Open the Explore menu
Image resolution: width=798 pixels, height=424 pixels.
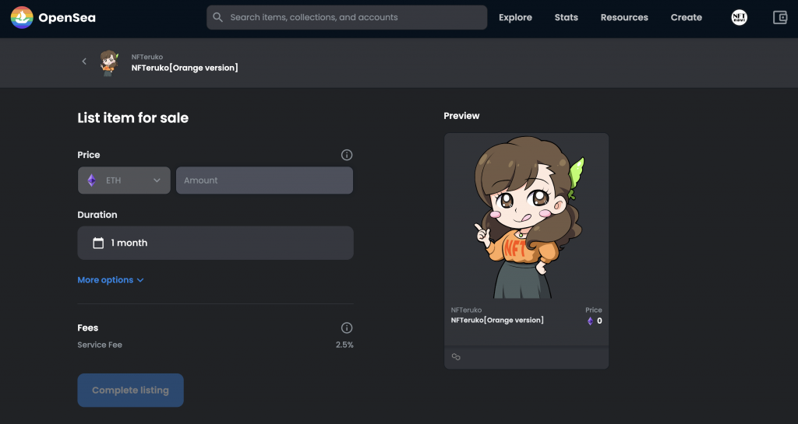[x=515, y=17]
